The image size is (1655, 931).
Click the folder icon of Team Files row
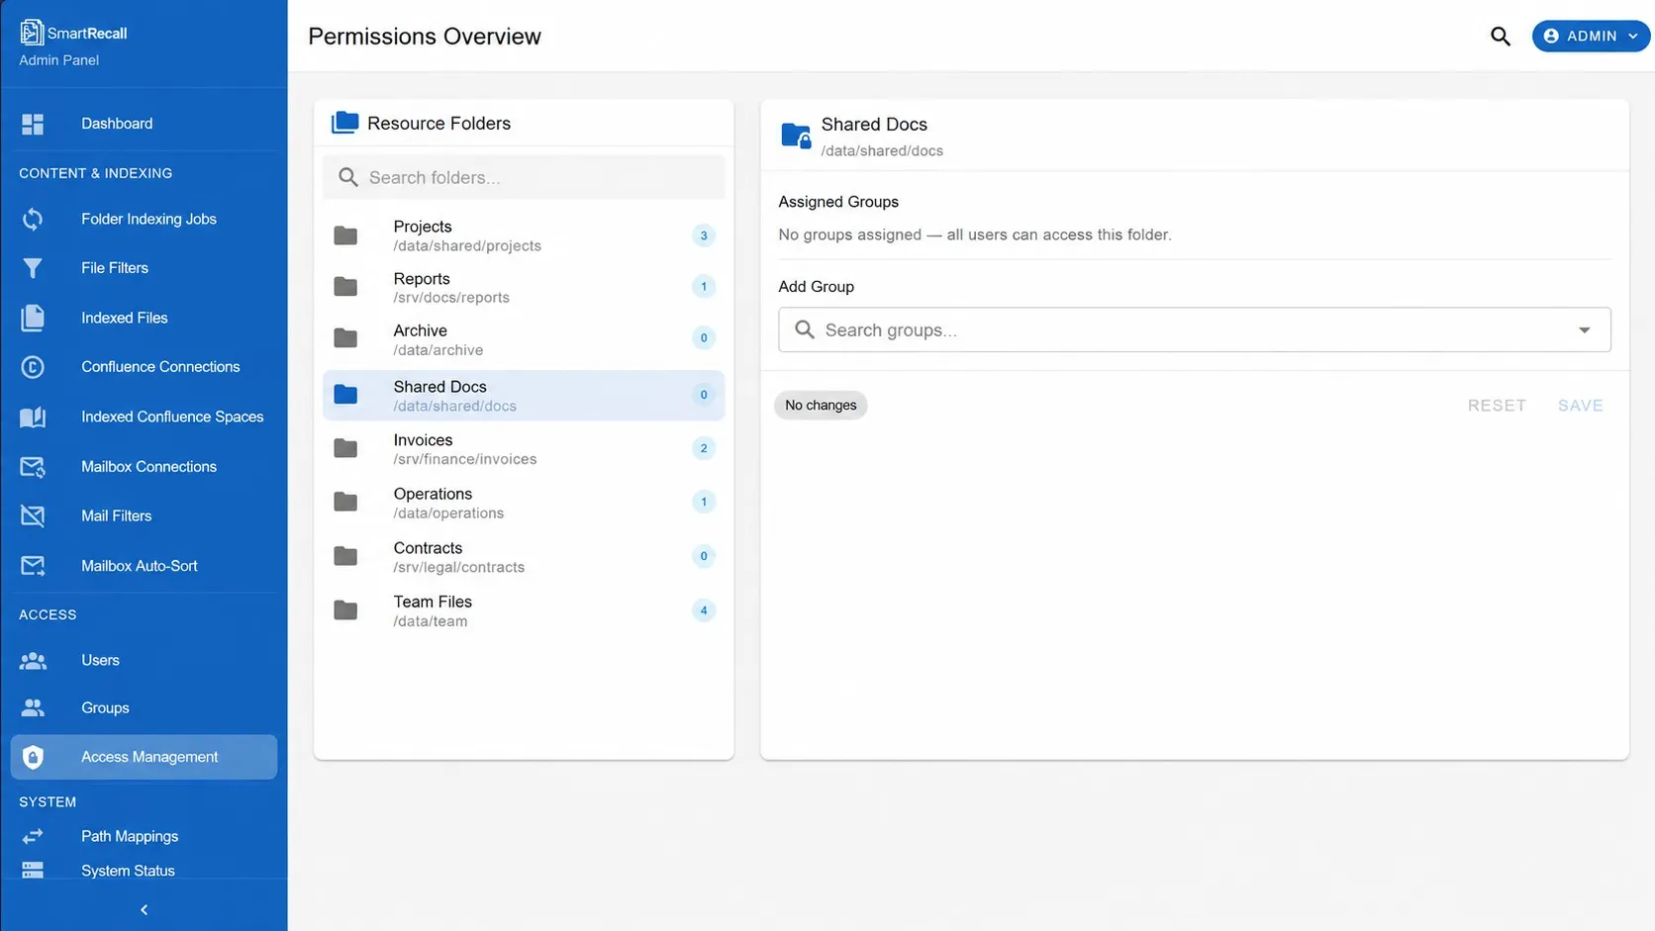(345, 610)
